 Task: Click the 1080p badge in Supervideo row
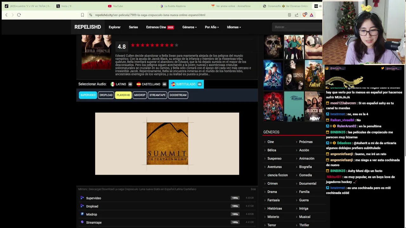click(235, 198)
